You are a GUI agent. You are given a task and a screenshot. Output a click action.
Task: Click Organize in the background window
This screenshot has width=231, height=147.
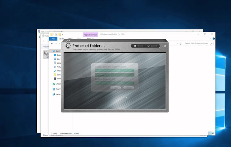tap(46, 47)
